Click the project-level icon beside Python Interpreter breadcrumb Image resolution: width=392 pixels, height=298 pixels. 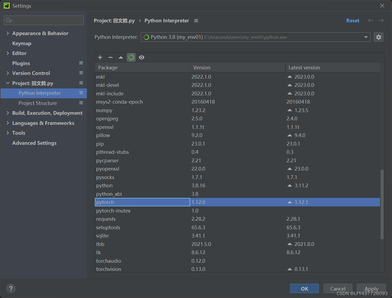click(196, 21)
